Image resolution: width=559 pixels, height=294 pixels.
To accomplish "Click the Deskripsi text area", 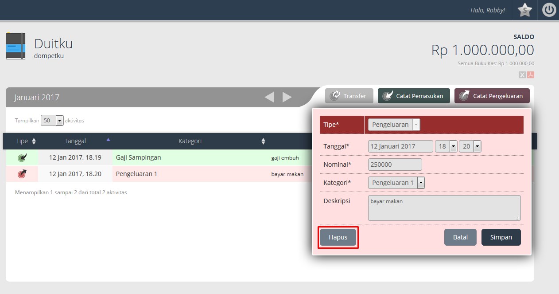I will (x=444, y=208).
